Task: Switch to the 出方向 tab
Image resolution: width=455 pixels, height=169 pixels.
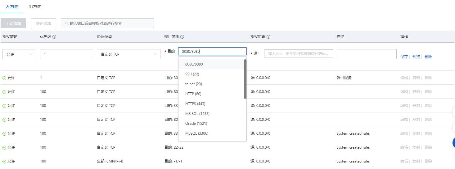Action: (35, 6)
